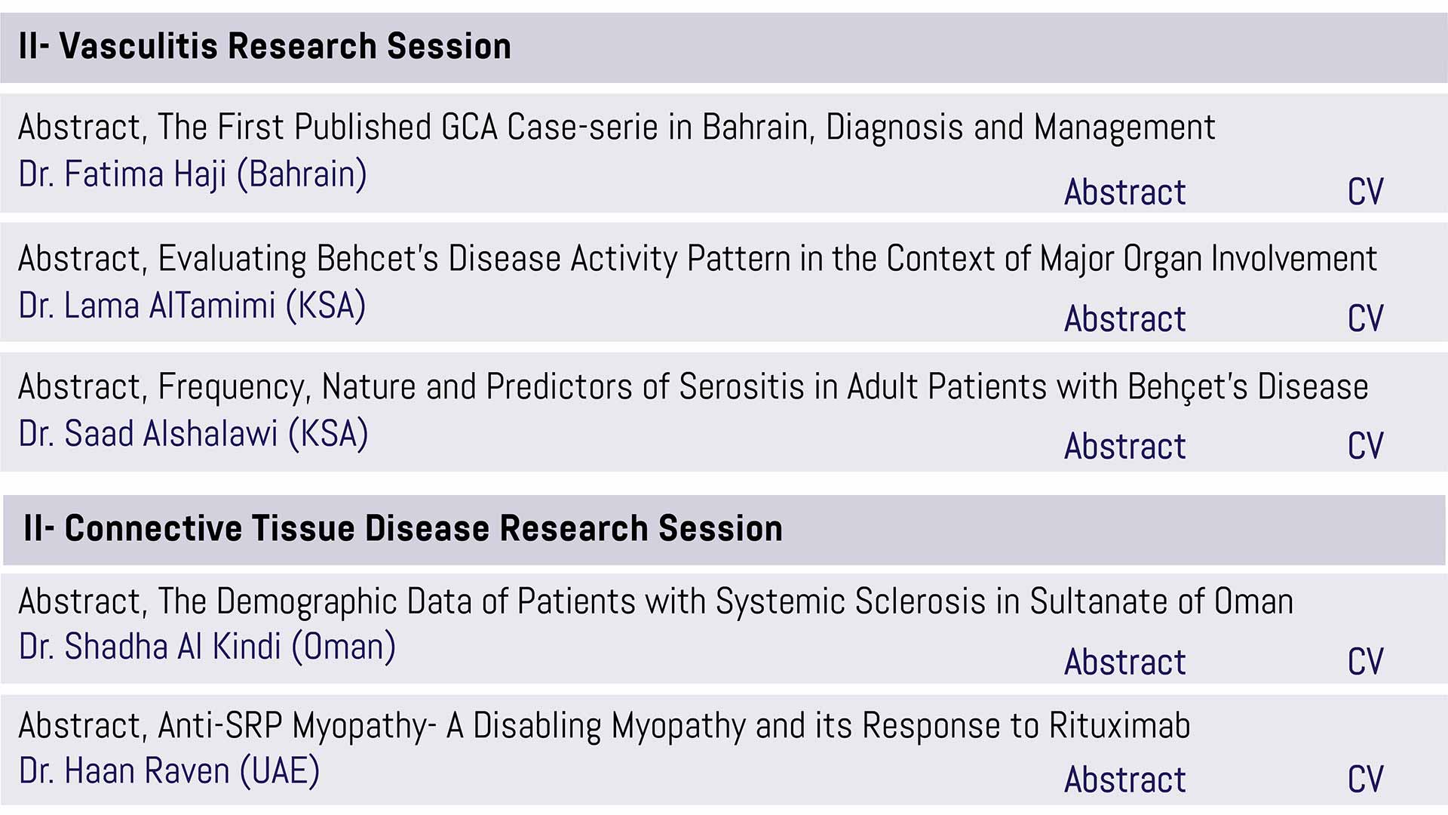Open Abstract link for Dr. Shadha Al Kindi
The height and width of the screenshot is (815, 1448).
pyautogui.click(x=1124, y=663)
